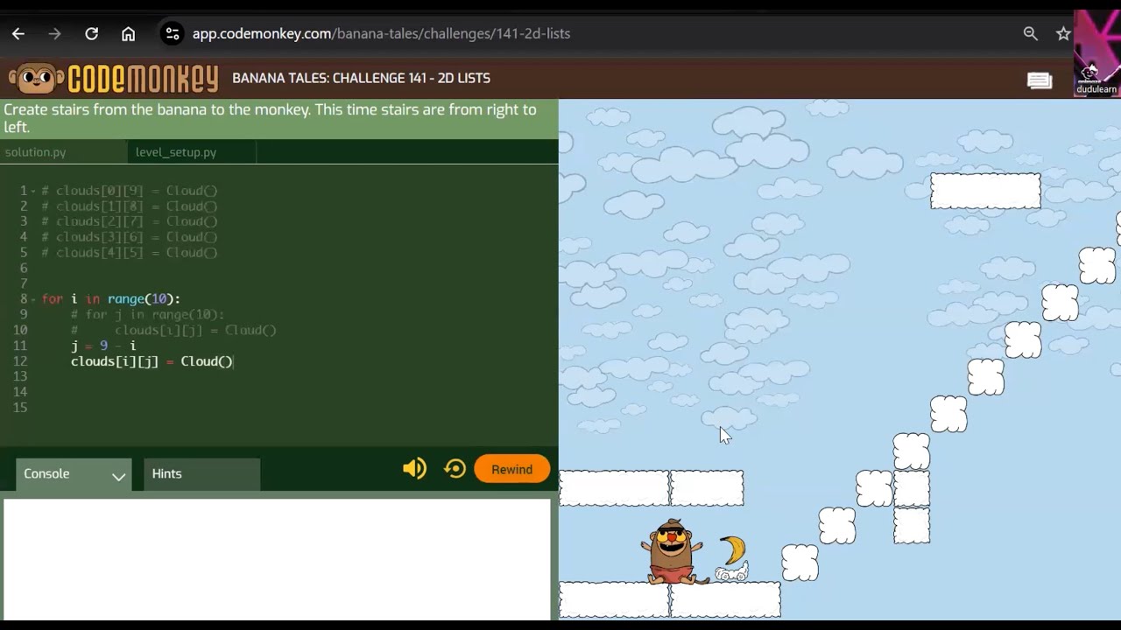Open the keyboard icon in header
This screenshot has height=630, width=1121.
point(1040,80)
